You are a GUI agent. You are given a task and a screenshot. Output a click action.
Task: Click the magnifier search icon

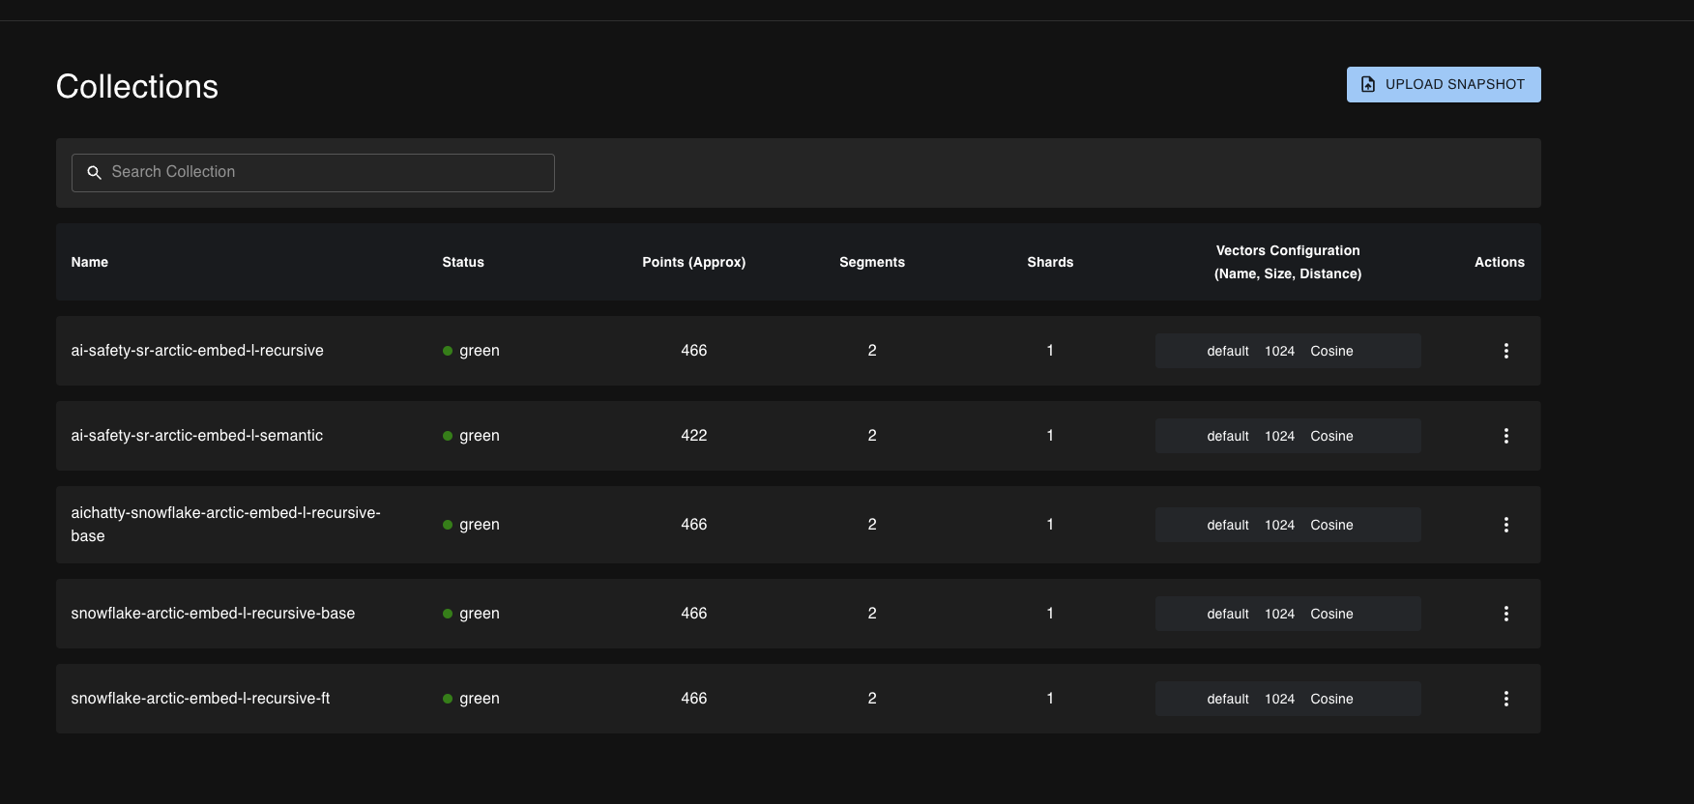(94, 172)
